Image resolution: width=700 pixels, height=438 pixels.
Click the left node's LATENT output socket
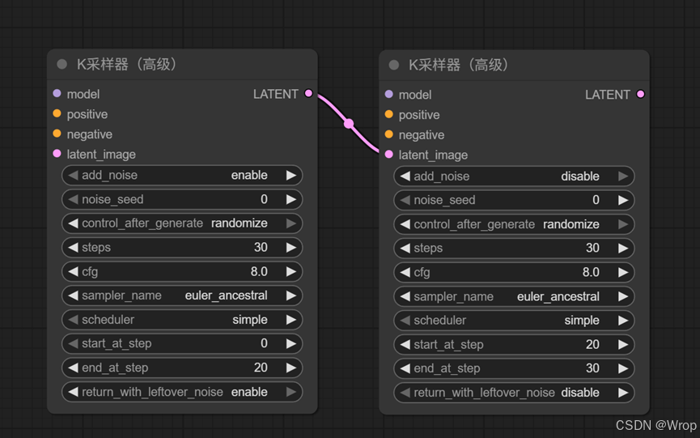click(x=308, y=93)
